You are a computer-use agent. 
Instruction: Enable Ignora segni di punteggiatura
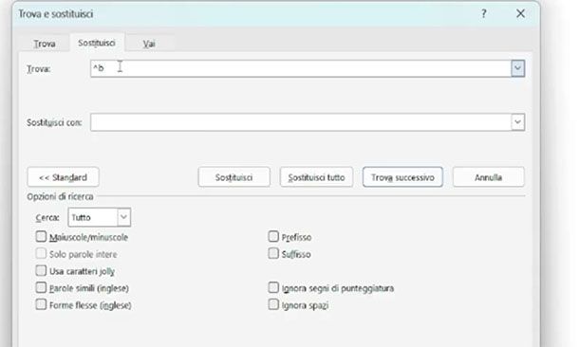click(x=273, y=287)
